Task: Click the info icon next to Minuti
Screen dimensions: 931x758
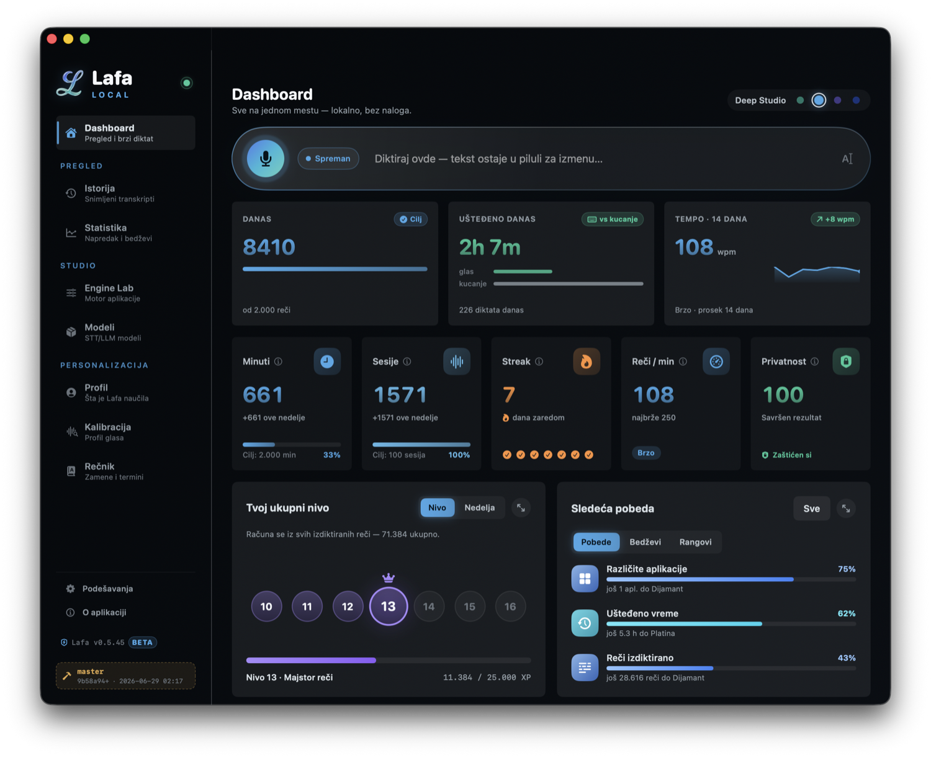Action: click(x=278, y=362)
